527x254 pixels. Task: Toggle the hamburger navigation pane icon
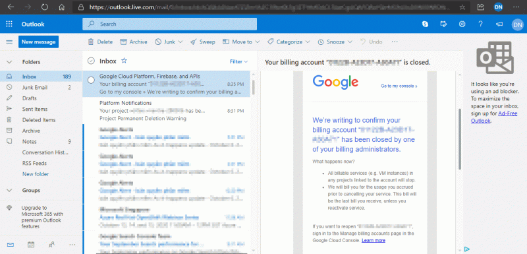click(9, 42)
